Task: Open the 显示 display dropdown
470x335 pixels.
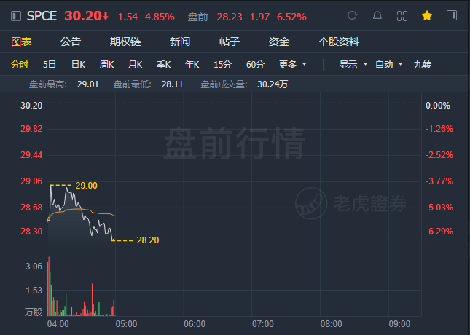Action: click(353, 64)
